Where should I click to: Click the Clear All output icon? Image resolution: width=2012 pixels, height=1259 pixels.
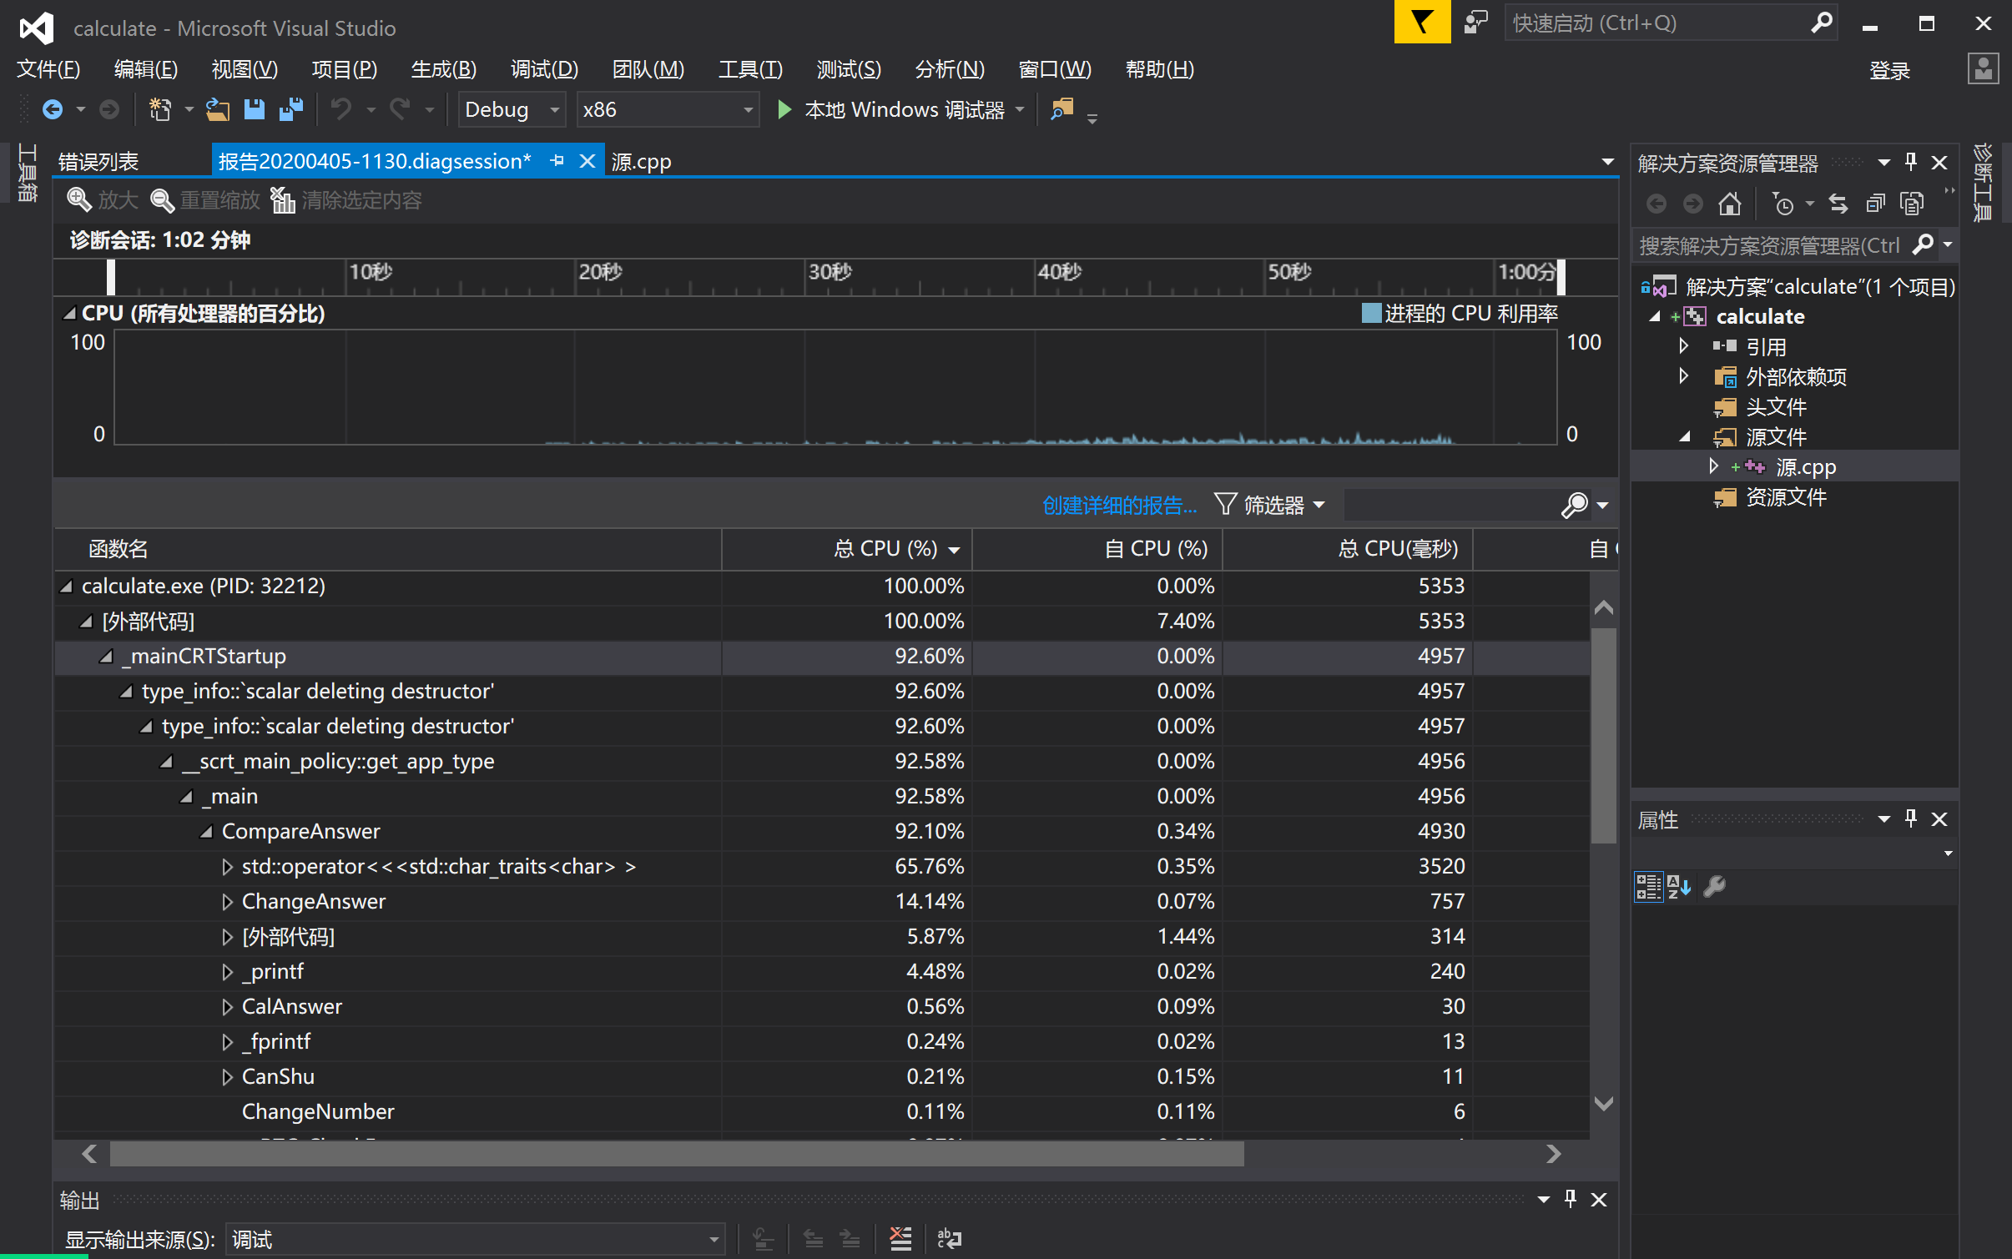900,1239
